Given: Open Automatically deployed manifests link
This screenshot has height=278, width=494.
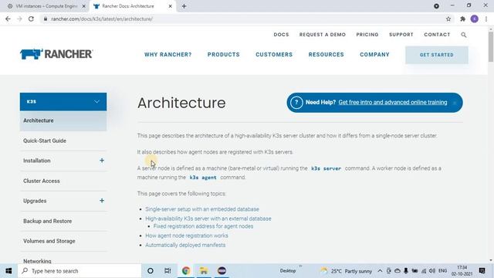Looking at the screenshot, I should pyautogui.click(x=185, y=245).
